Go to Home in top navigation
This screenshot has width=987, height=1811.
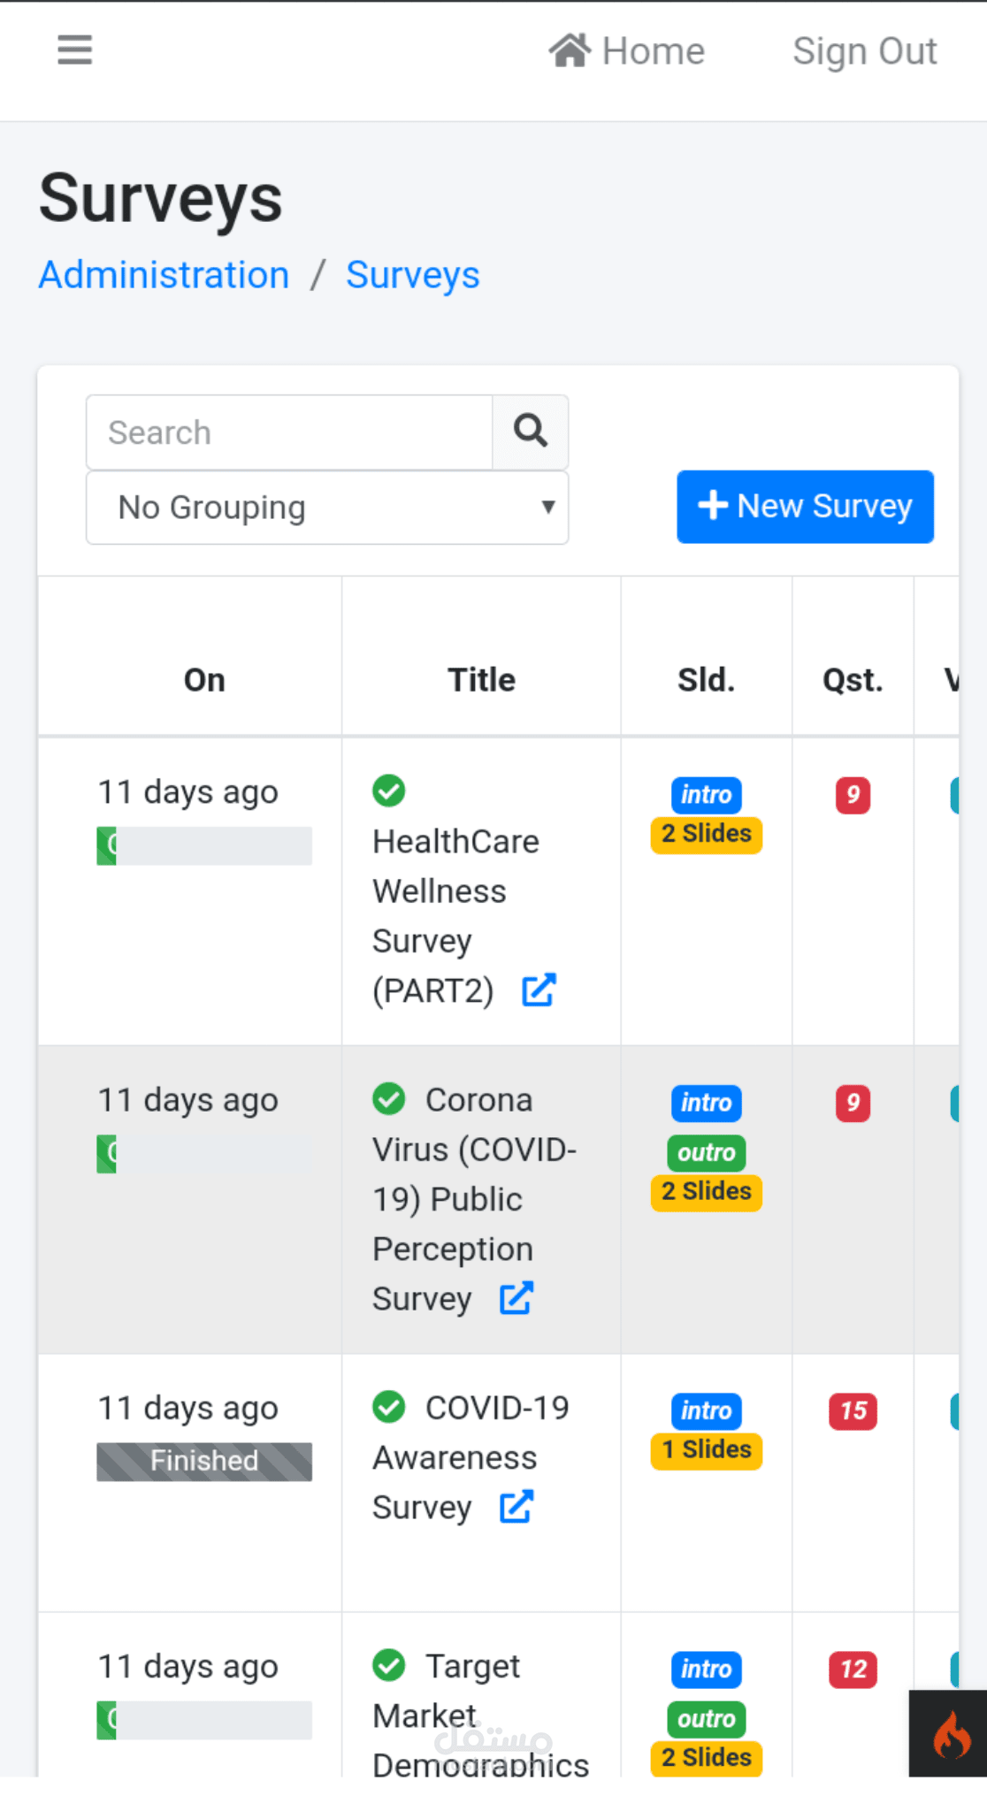click(627, 51)
